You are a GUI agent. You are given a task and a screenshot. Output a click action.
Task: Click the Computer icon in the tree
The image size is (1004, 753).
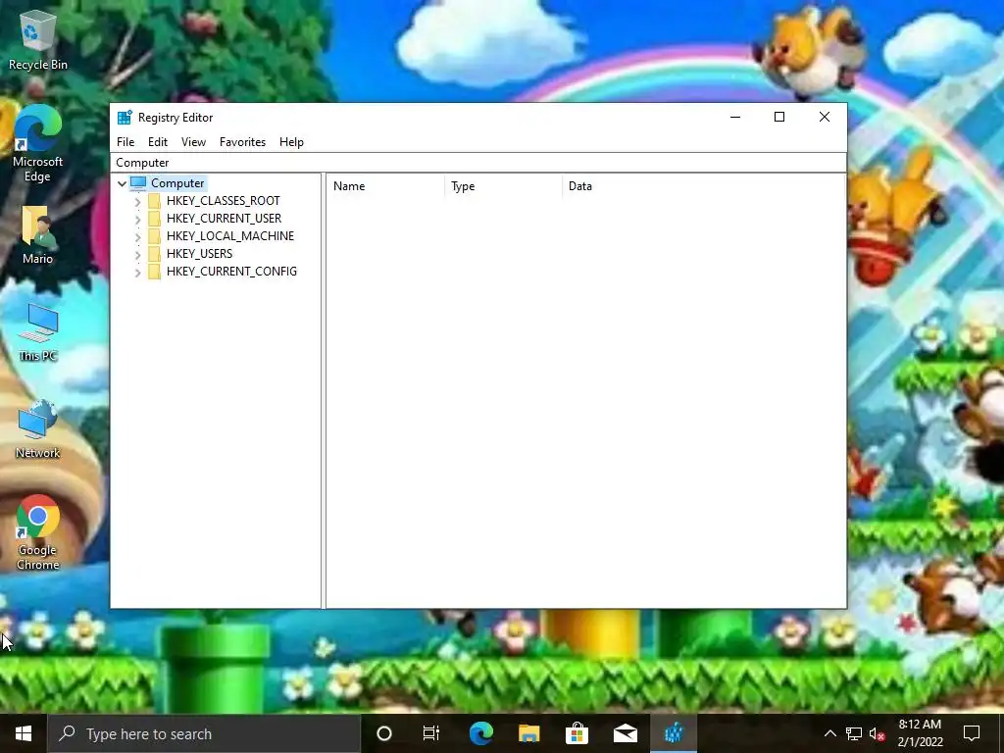point(138,183)
